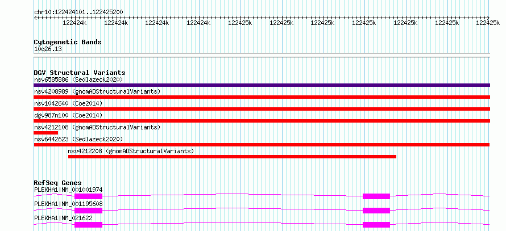Viewport: 506px width, 231px height.
Task: Click the red bar under nsv4212208
Action: pos(232,157)
